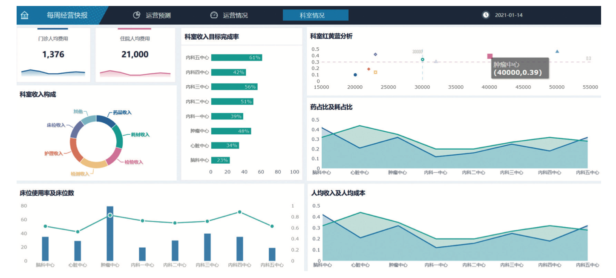Click the clock icon next to 2021-01-14
This screenshot has width=616, height=278.
pyautogui.click(x=486, y=15)
